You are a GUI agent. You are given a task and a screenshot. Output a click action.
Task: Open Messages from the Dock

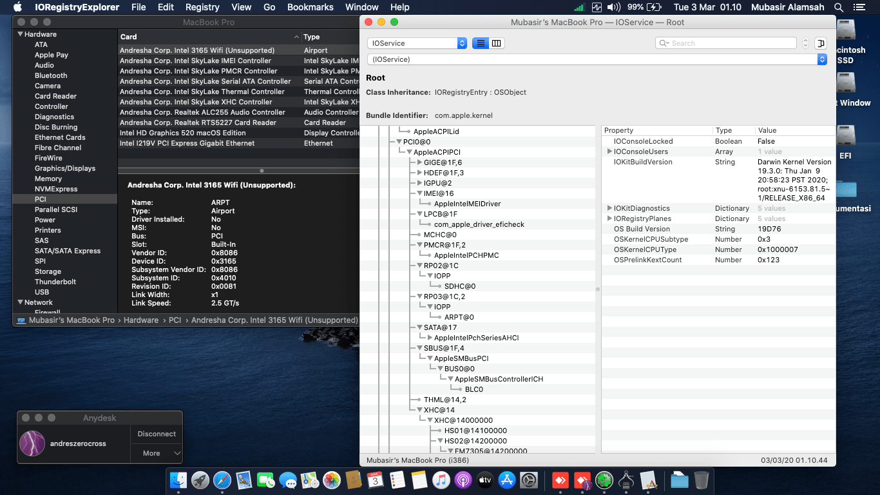(x=288, y=480)
